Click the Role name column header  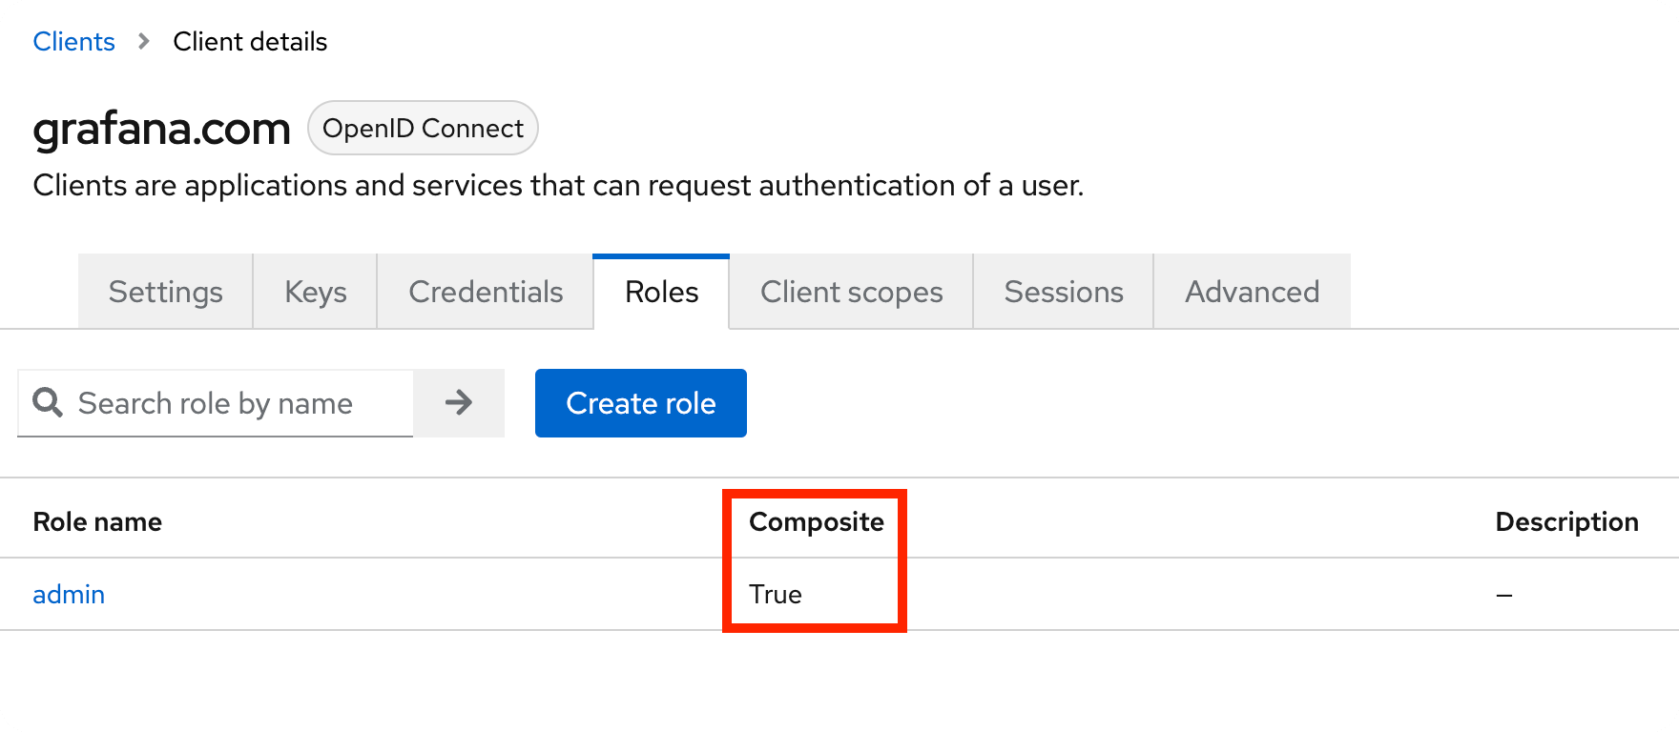tap(97, 521)
